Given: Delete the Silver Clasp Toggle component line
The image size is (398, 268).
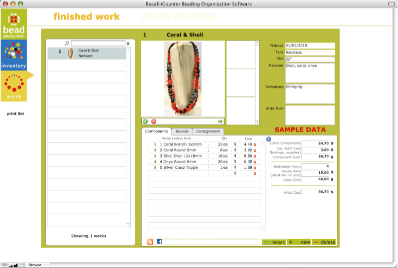Looking at the screenshot, I should pos(255,168).
